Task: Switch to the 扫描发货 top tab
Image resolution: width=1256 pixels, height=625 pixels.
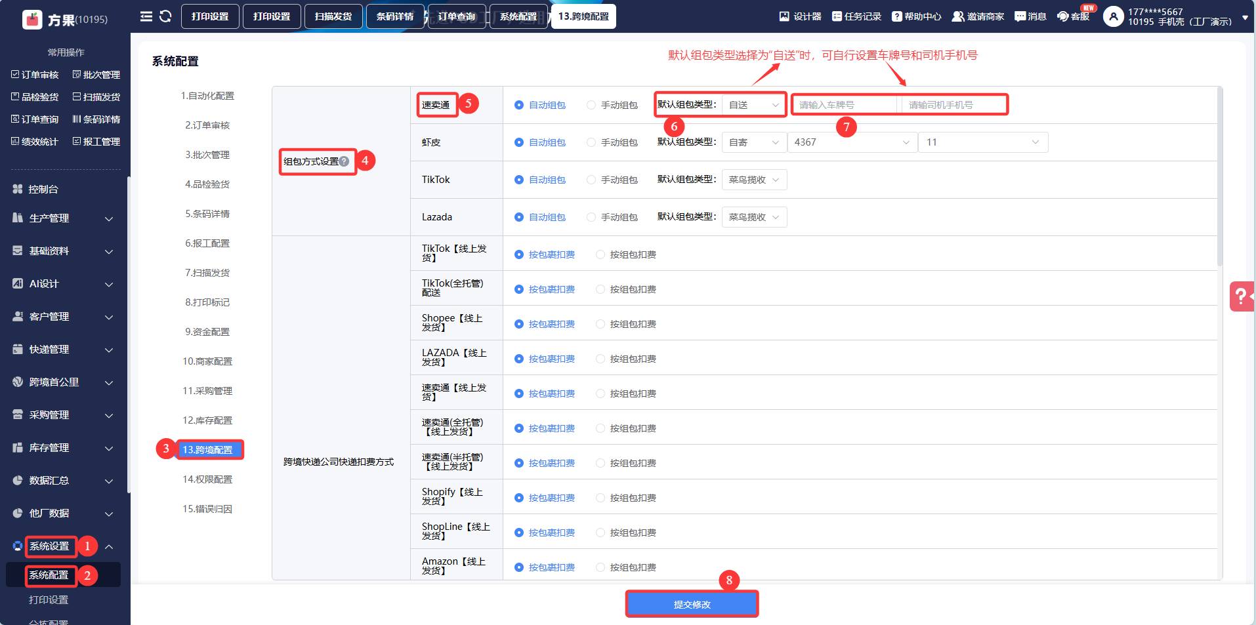Action: click(x=333, y=16)
